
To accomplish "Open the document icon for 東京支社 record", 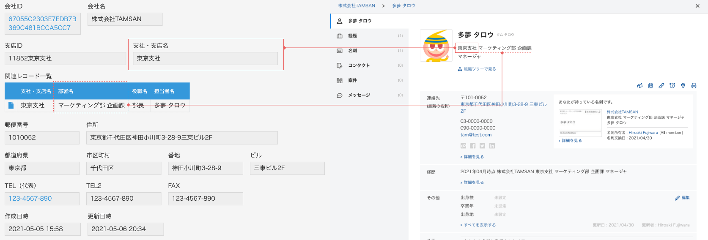I will point(11,105).
